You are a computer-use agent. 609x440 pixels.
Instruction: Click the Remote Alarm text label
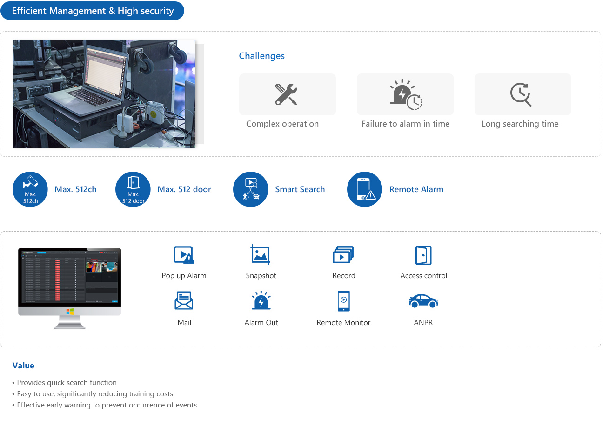click(416, 189)
